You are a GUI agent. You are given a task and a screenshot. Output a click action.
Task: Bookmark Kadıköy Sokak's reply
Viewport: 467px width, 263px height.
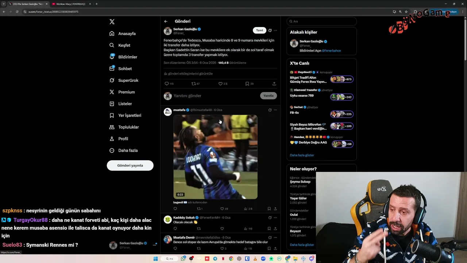pyautogui.click(x=269, y=229)
